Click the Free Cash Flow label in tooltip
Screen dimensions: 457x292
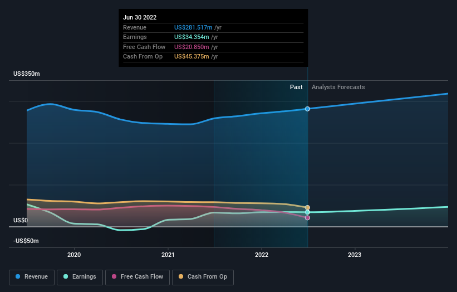[x=144, y=47]
